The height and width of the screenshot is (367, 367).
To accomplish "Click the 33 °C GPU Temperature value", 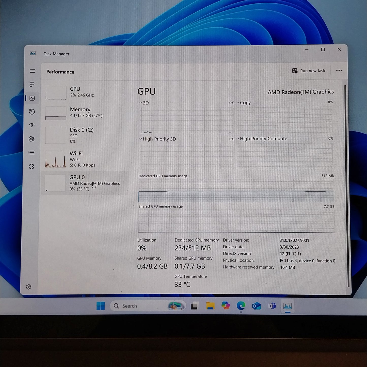I will [x=182, y=284].
